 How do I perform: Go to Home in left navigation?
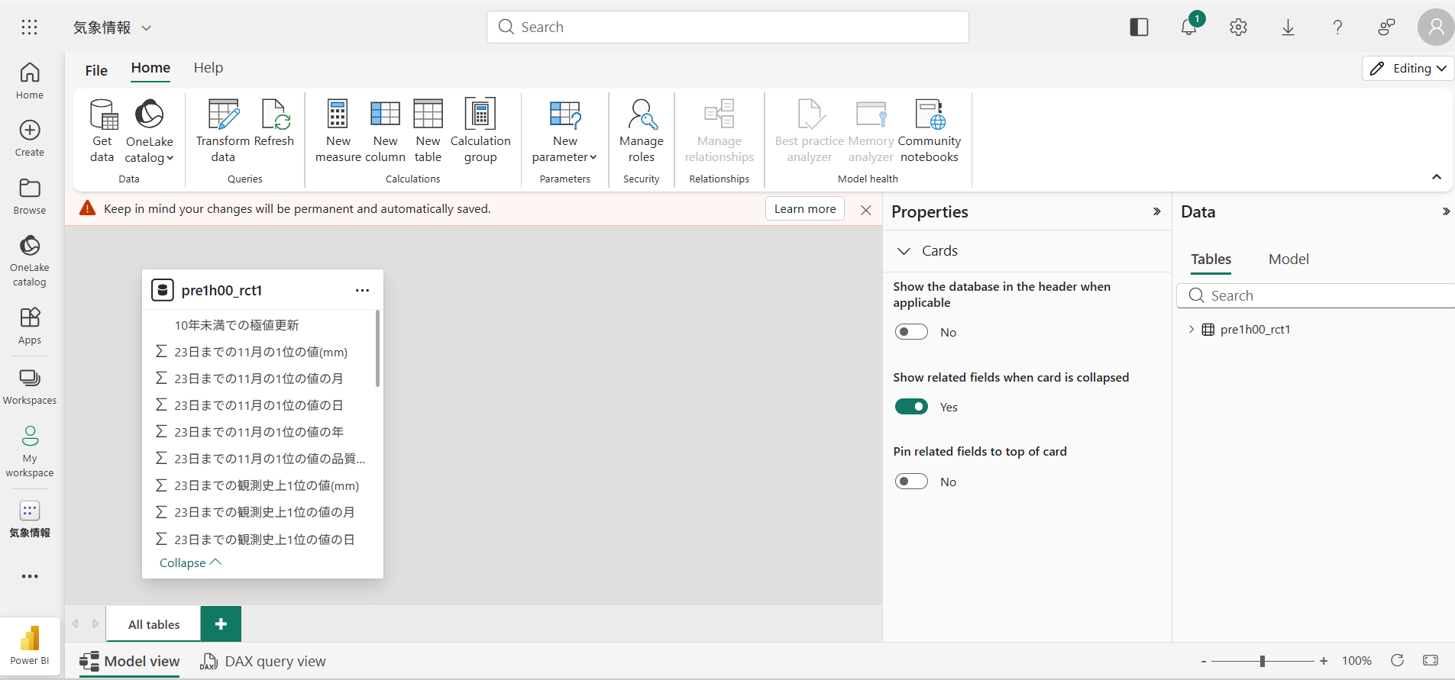(x=30, y=81)
